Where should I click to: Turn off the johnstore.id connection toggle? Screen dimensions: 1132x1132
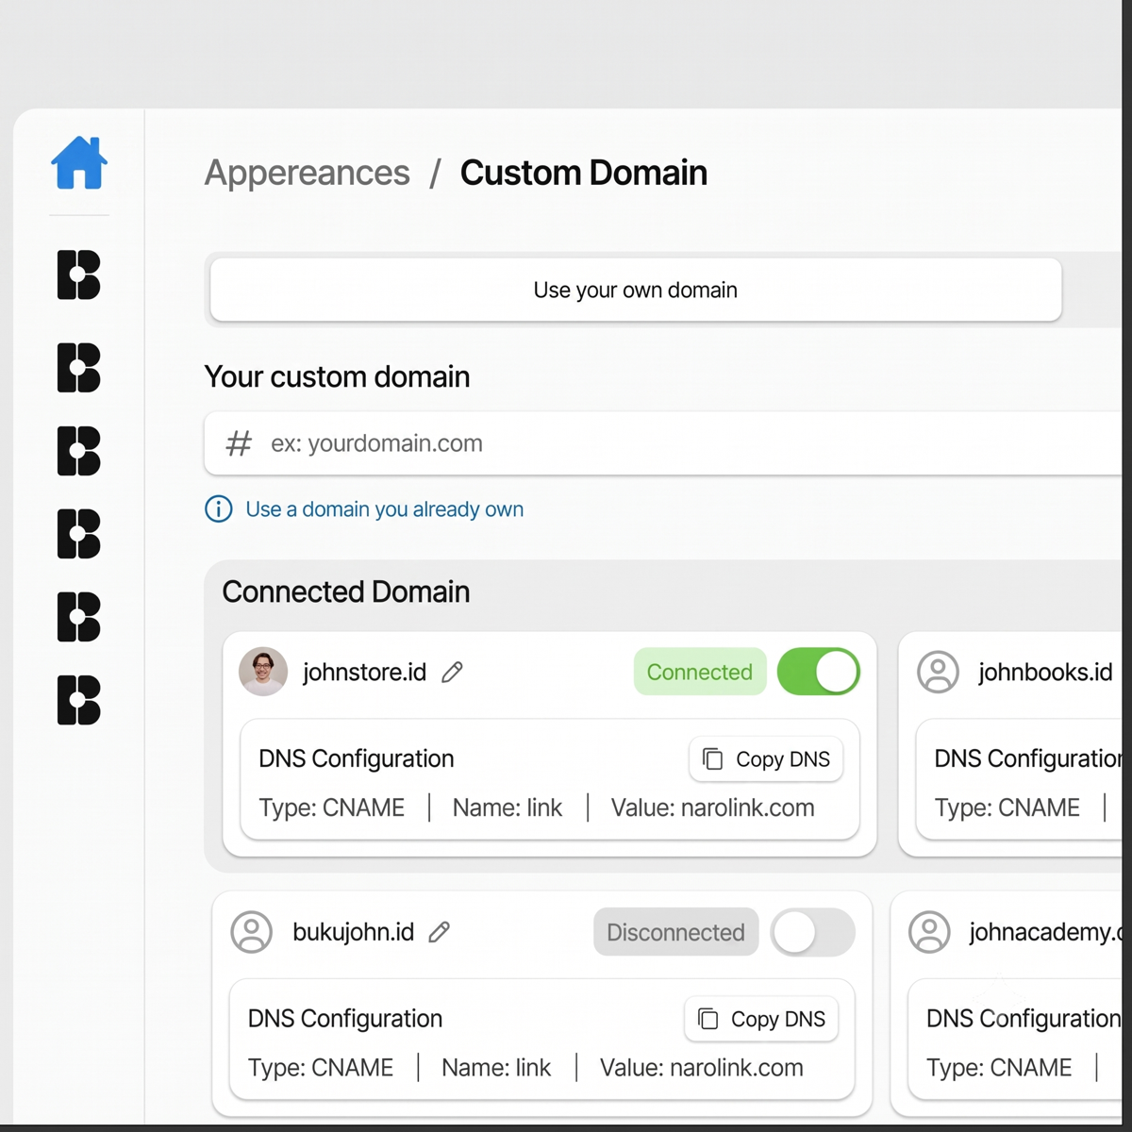(818, 672)
